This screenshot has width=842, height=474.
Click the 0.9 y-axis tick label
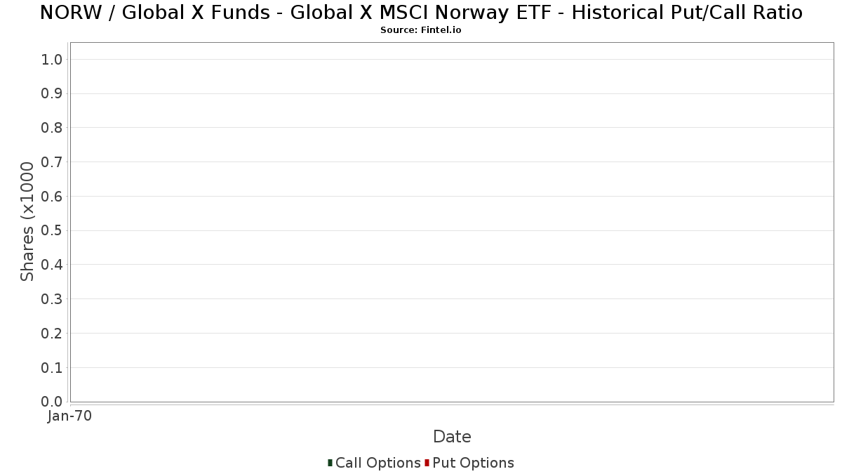[x=52, y=93]
